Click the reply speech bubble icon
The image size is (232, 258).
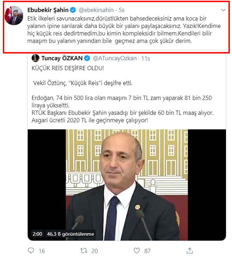[31, 250]
